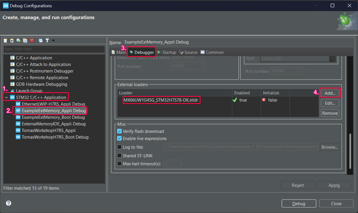Collapse the STM32 C/C++ Application node
The width and height of the screenshot is (358, 213).
(6, 97)
